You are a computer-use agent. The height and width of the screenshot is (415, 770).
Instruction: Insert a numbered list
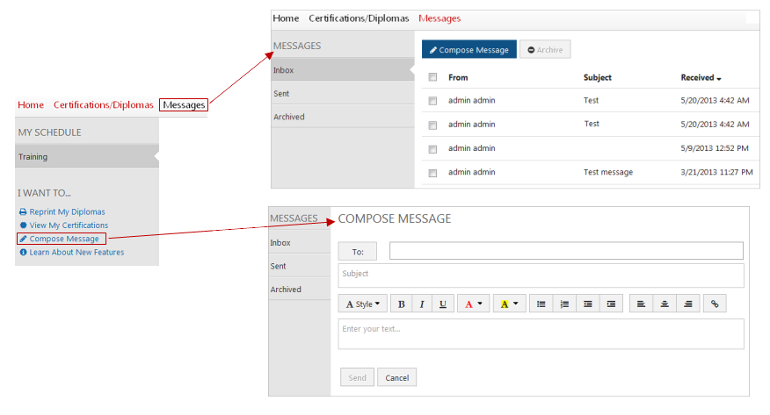(x=564, y=304)
